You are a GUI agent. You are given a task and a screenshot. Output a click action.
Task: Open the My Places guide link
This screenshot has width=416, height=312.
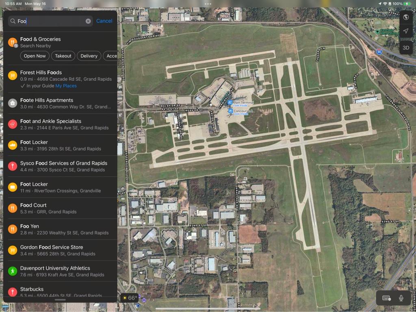tap(66, 86)
